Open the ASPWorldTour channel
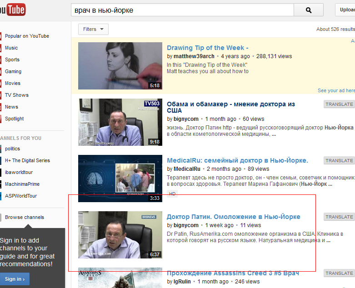This screenshot has width=355, height=288. [21, 196]
